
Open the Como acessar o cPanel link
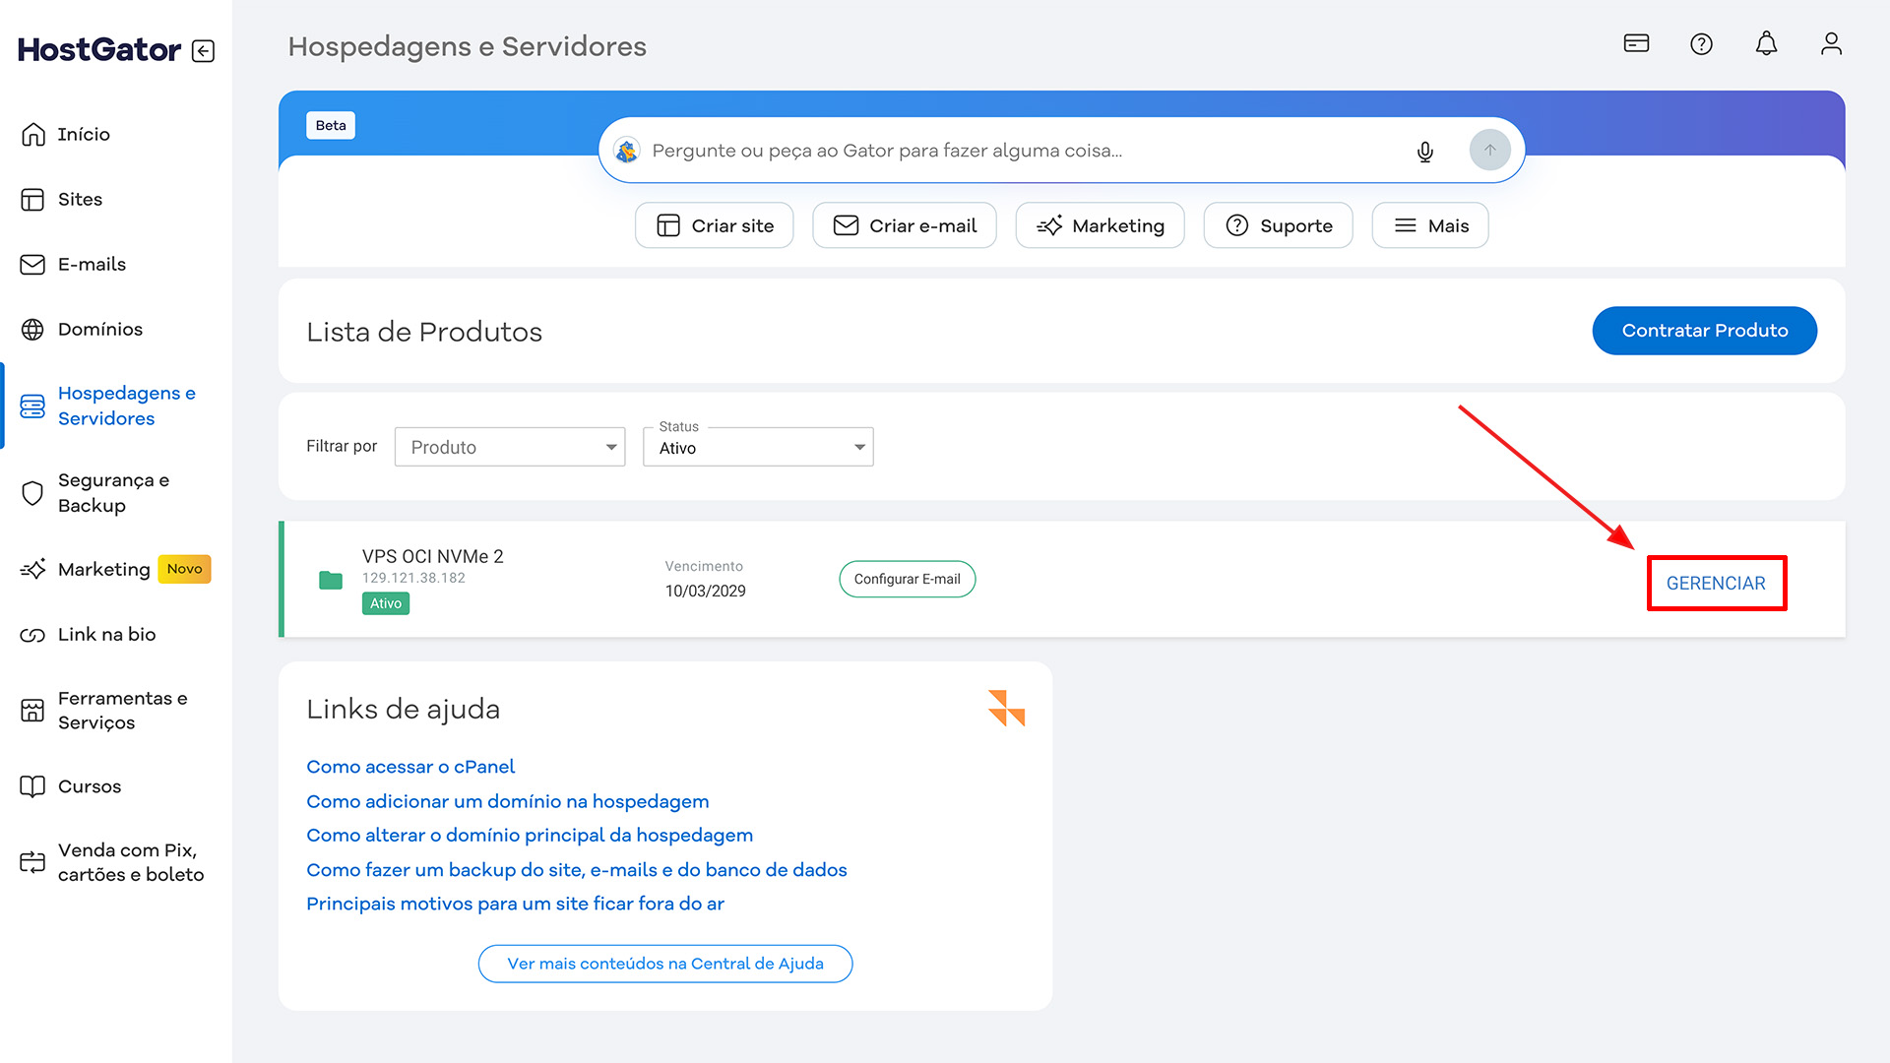[x=410, y=767]
